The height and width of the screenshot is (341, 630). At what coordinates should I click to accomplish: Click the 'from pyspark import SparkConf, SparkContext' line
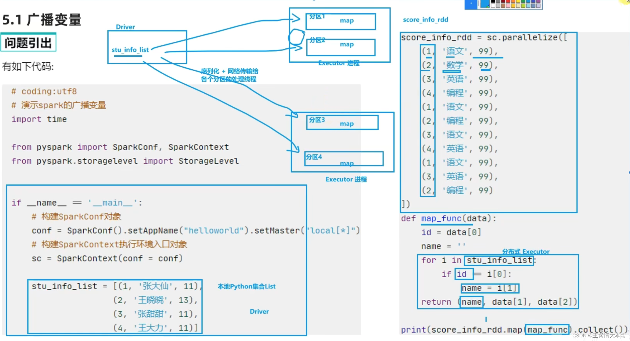click(120, 147)
